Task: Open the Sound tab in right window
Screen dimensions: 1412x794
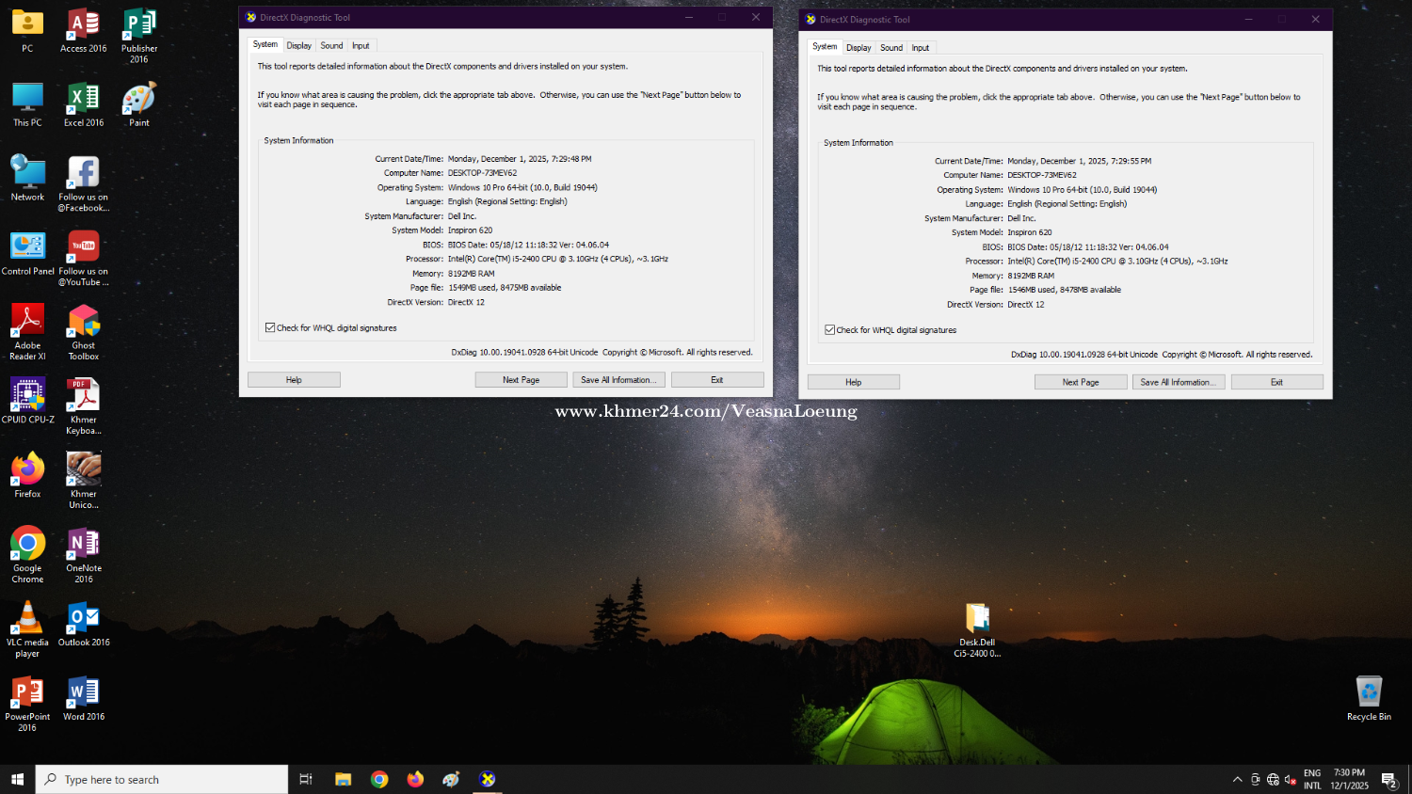Action: pyautogui.click(x=891, y=48)
